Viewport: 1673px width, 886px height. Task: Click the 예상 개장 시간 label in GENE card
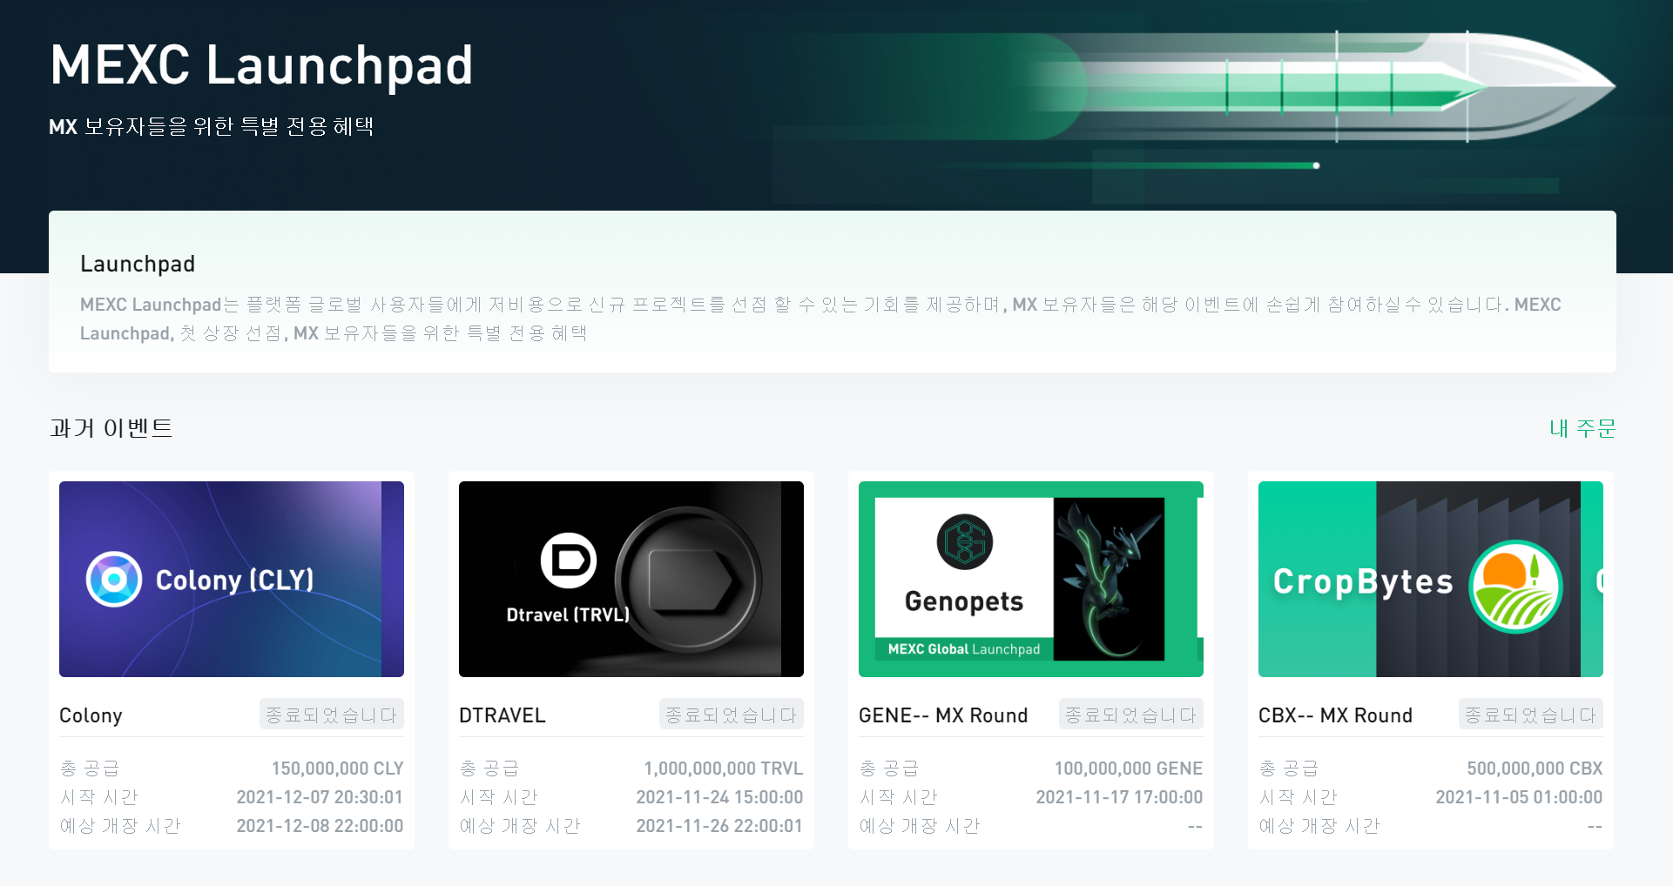click(920, 826)
